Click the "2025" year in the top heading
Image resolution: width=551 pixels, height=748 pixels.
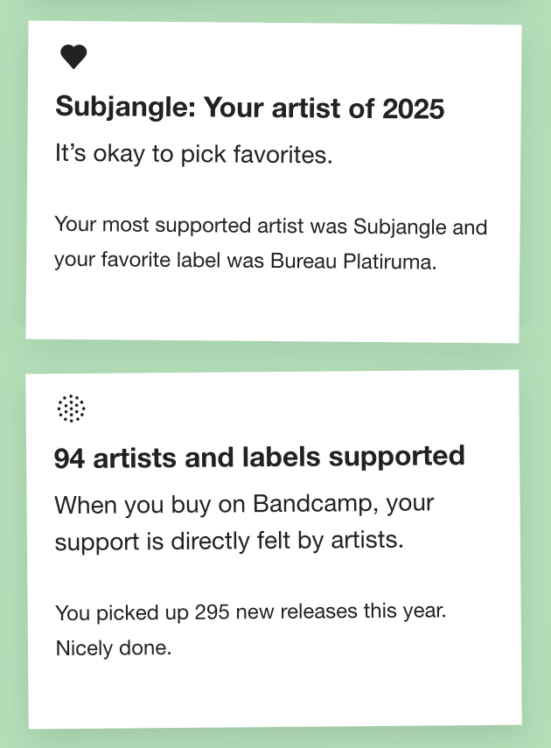[x=414, y=108]
